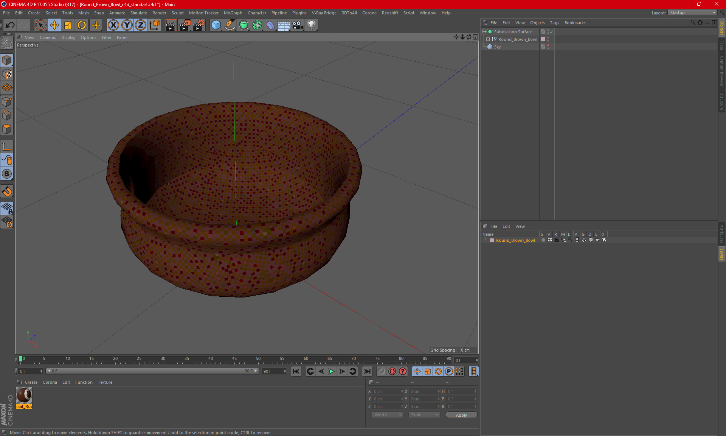Go to start of animation
The width and height of the screenshot is (726, 436).
(296, 371)
